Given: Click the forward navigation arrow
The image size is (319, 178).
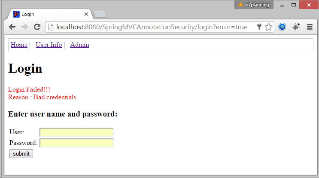Looking at the screenshot, I should [x=24, y=27].
